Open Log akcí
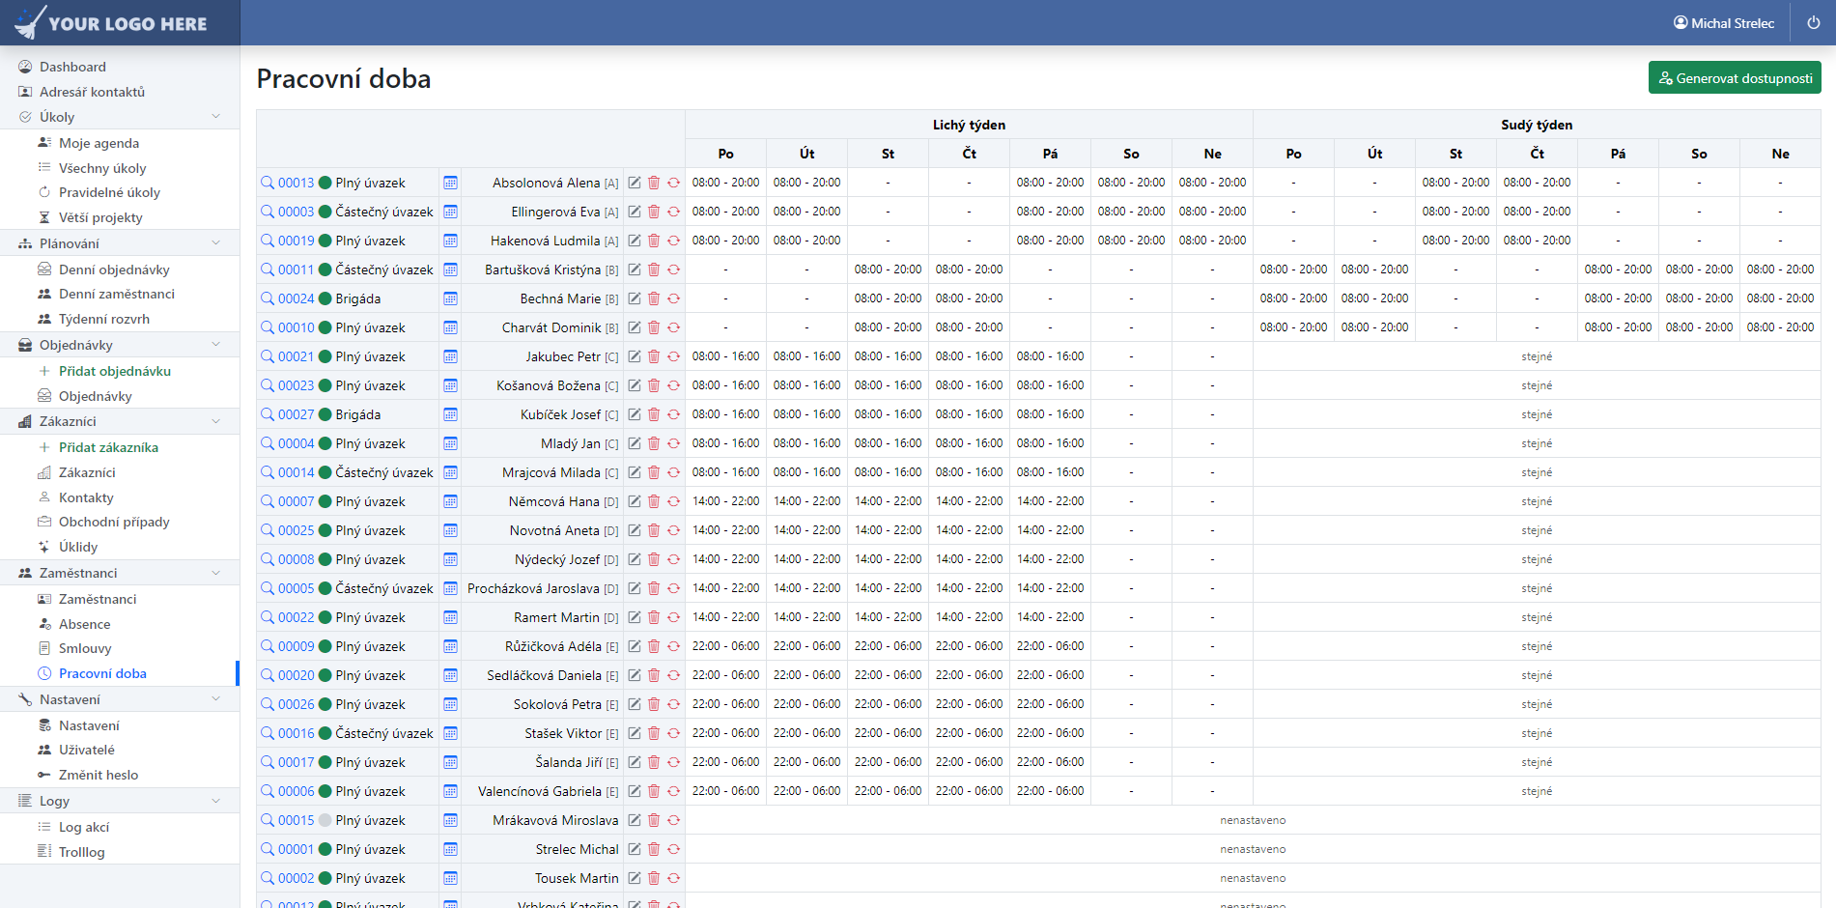Screen dimensions: 1836x908 84,827
